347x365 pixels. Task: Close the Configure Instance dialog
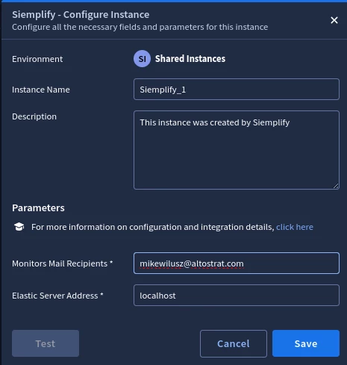coord(334,20)
